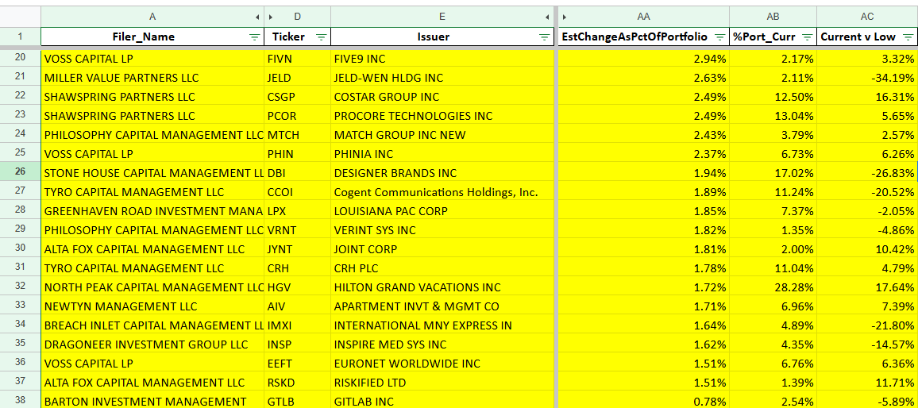
Task: Select the 17.02% %Port_Curr cell
Action: [x=773, y=173]
